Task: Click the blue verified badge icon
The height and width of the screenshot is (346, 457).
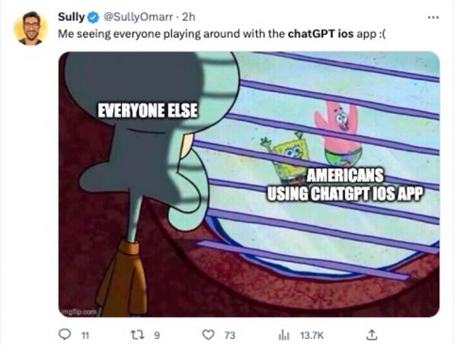Action: [x=93, y=17]
